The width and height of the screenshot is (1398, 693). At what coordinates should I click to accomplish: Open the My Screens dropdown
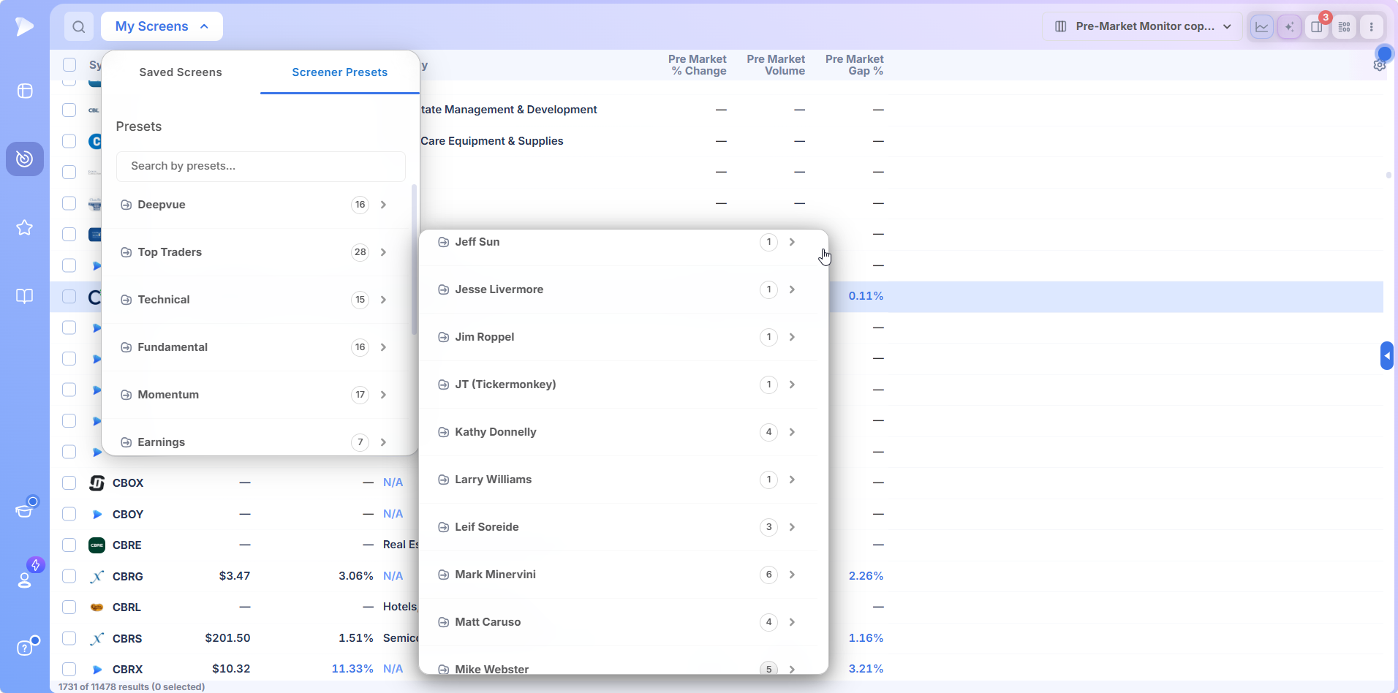162,26
